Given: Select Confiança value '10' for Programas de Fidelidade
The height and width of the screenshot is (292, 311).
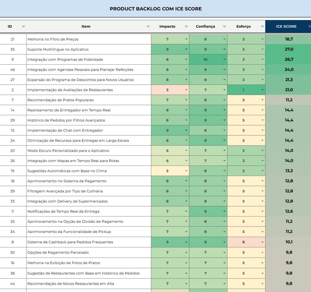Looking at the screenshot, I should [x=205, y=59].
